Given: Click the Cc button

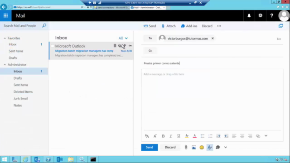Looking at the screenshot, I should coord(150,51).
